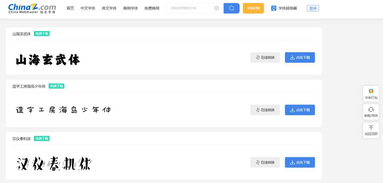Click the return to top arrow

tap(371, 128)
